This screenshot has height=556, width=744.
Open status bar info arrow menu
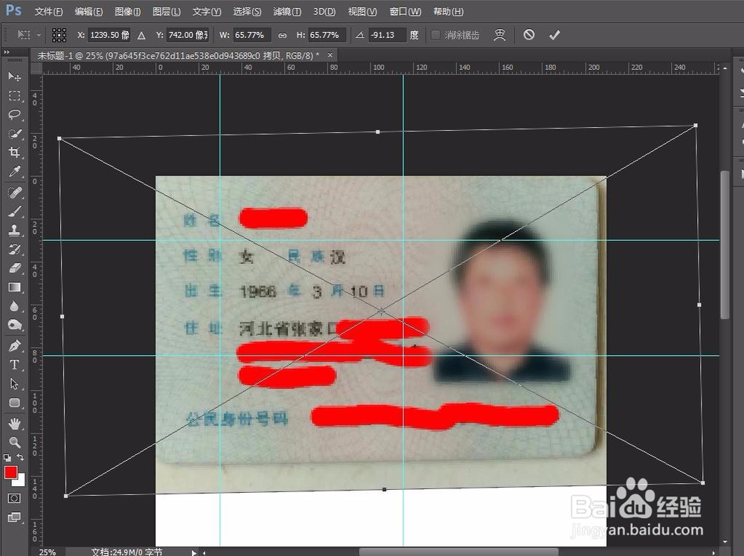click(x=193, y=552)
